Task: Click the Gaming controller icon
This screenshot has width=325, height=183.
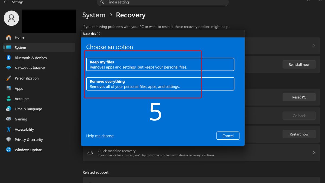Action: pyautogui.click(x=9, y=119)
